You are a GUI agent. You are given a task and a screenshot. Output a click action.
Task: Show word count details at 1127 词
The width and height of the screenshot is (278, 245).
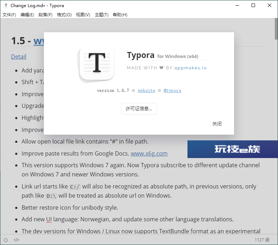(262, 240)
